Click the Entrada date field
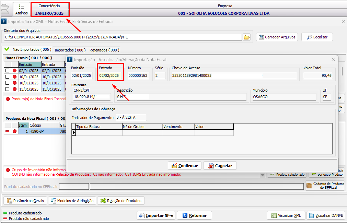This screenshot has height=223, width=347. pos(109,75)
